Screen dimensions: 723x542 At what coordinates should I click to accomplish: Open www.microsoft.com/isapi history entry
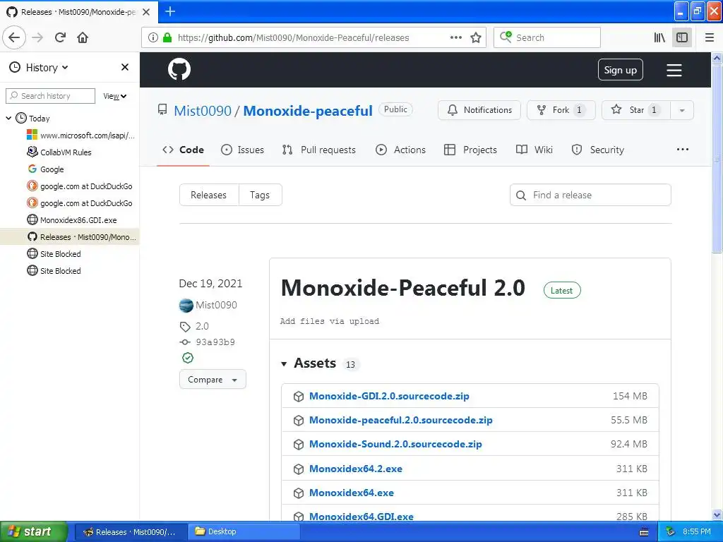[x=80, y=135]
